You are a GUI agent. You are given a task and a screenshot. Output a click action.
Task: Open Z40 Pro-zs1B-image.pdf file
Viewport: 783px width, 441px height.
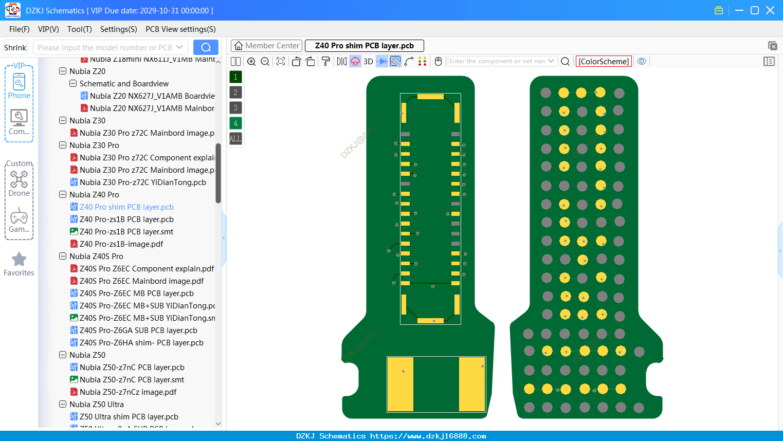121,244
